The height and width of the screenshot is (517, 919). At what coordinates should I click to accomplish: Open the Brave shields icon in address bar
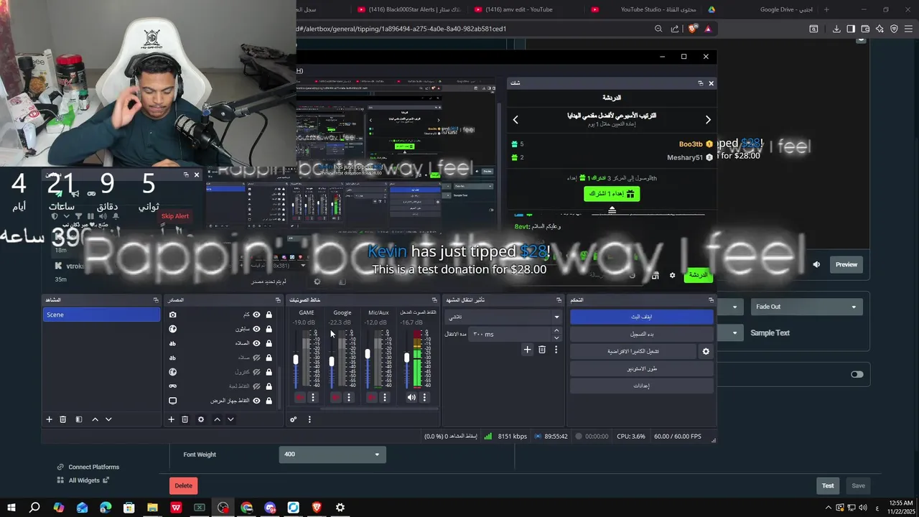click(x=691, y=29)
